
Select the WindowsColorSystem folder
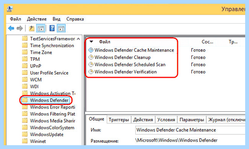click(x=52, y=127)
